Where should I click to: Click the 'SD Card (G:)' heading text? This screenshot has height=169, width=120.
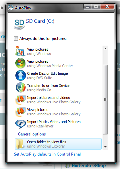(x=40, y=21)
